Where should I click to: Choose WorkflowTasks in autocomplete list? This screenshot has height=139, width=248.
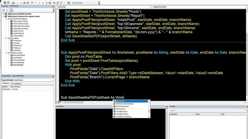coord(130,114)
